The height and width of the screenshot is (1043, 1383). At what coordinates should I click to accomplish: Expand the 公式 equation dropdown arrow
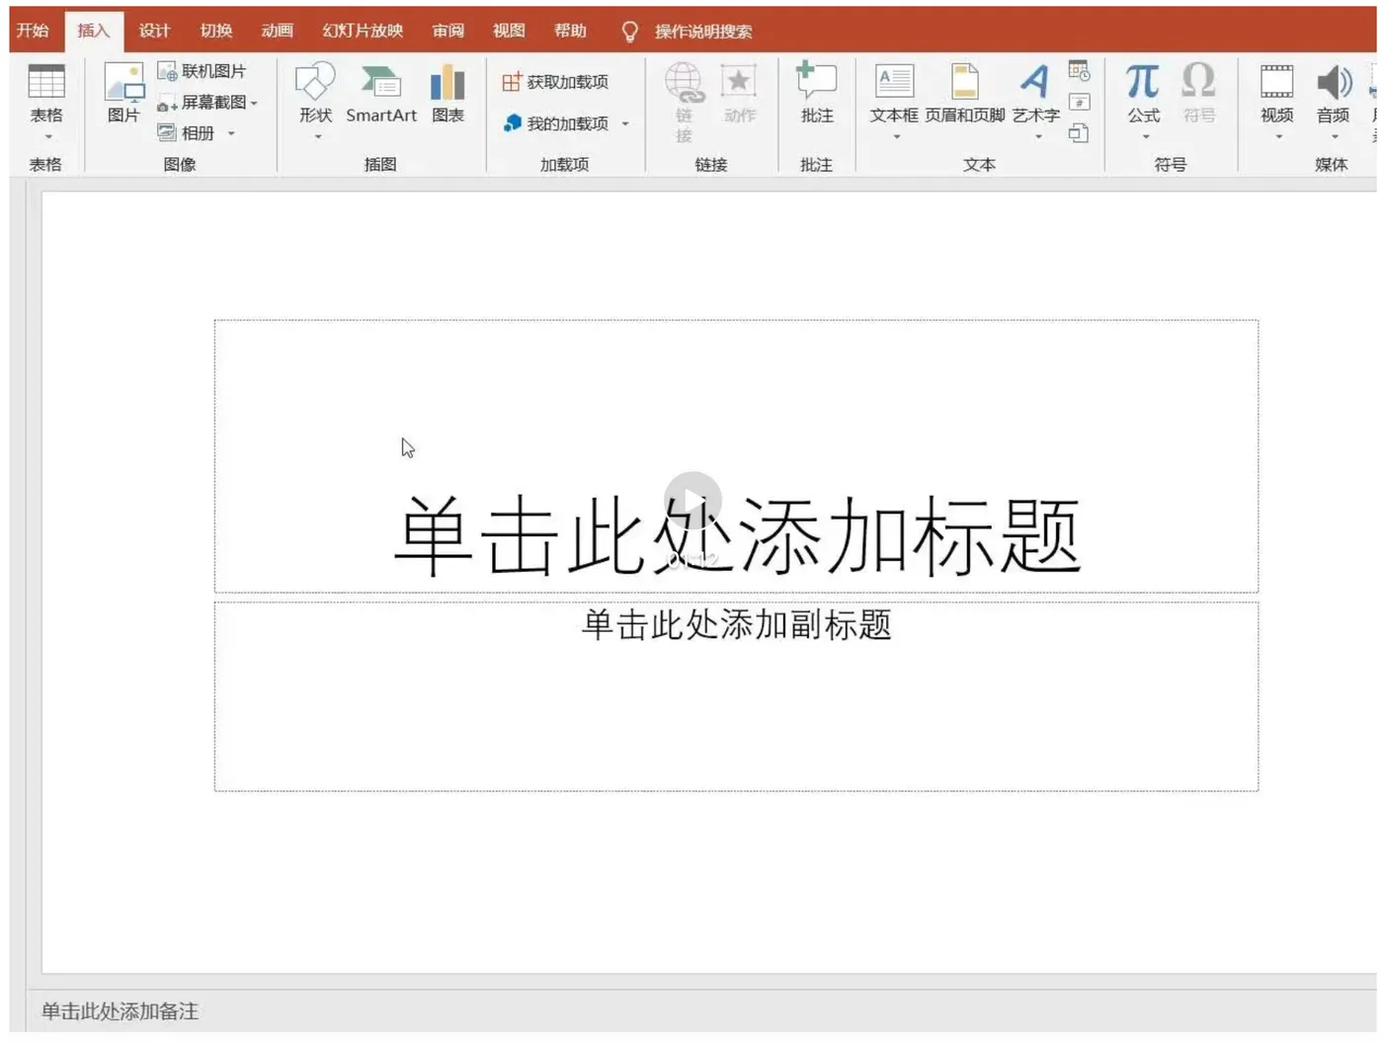1146,137
